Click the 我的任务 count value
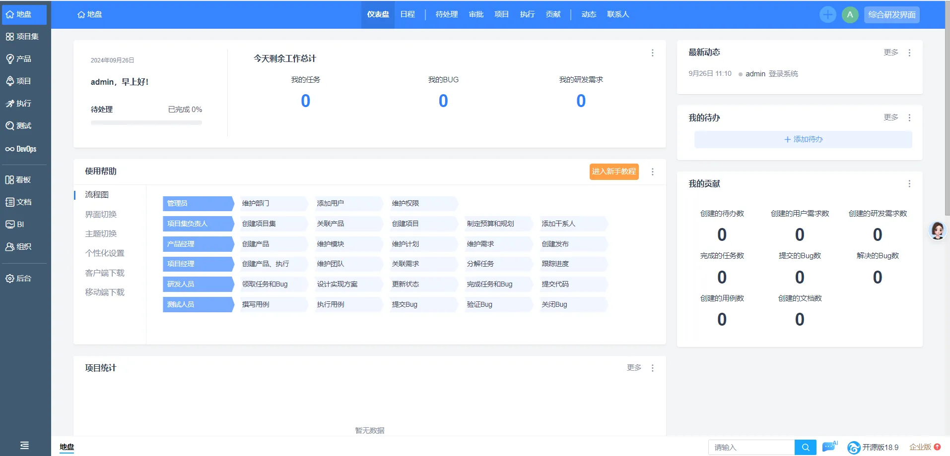950x456 pixels. click(x=306, y=101)
